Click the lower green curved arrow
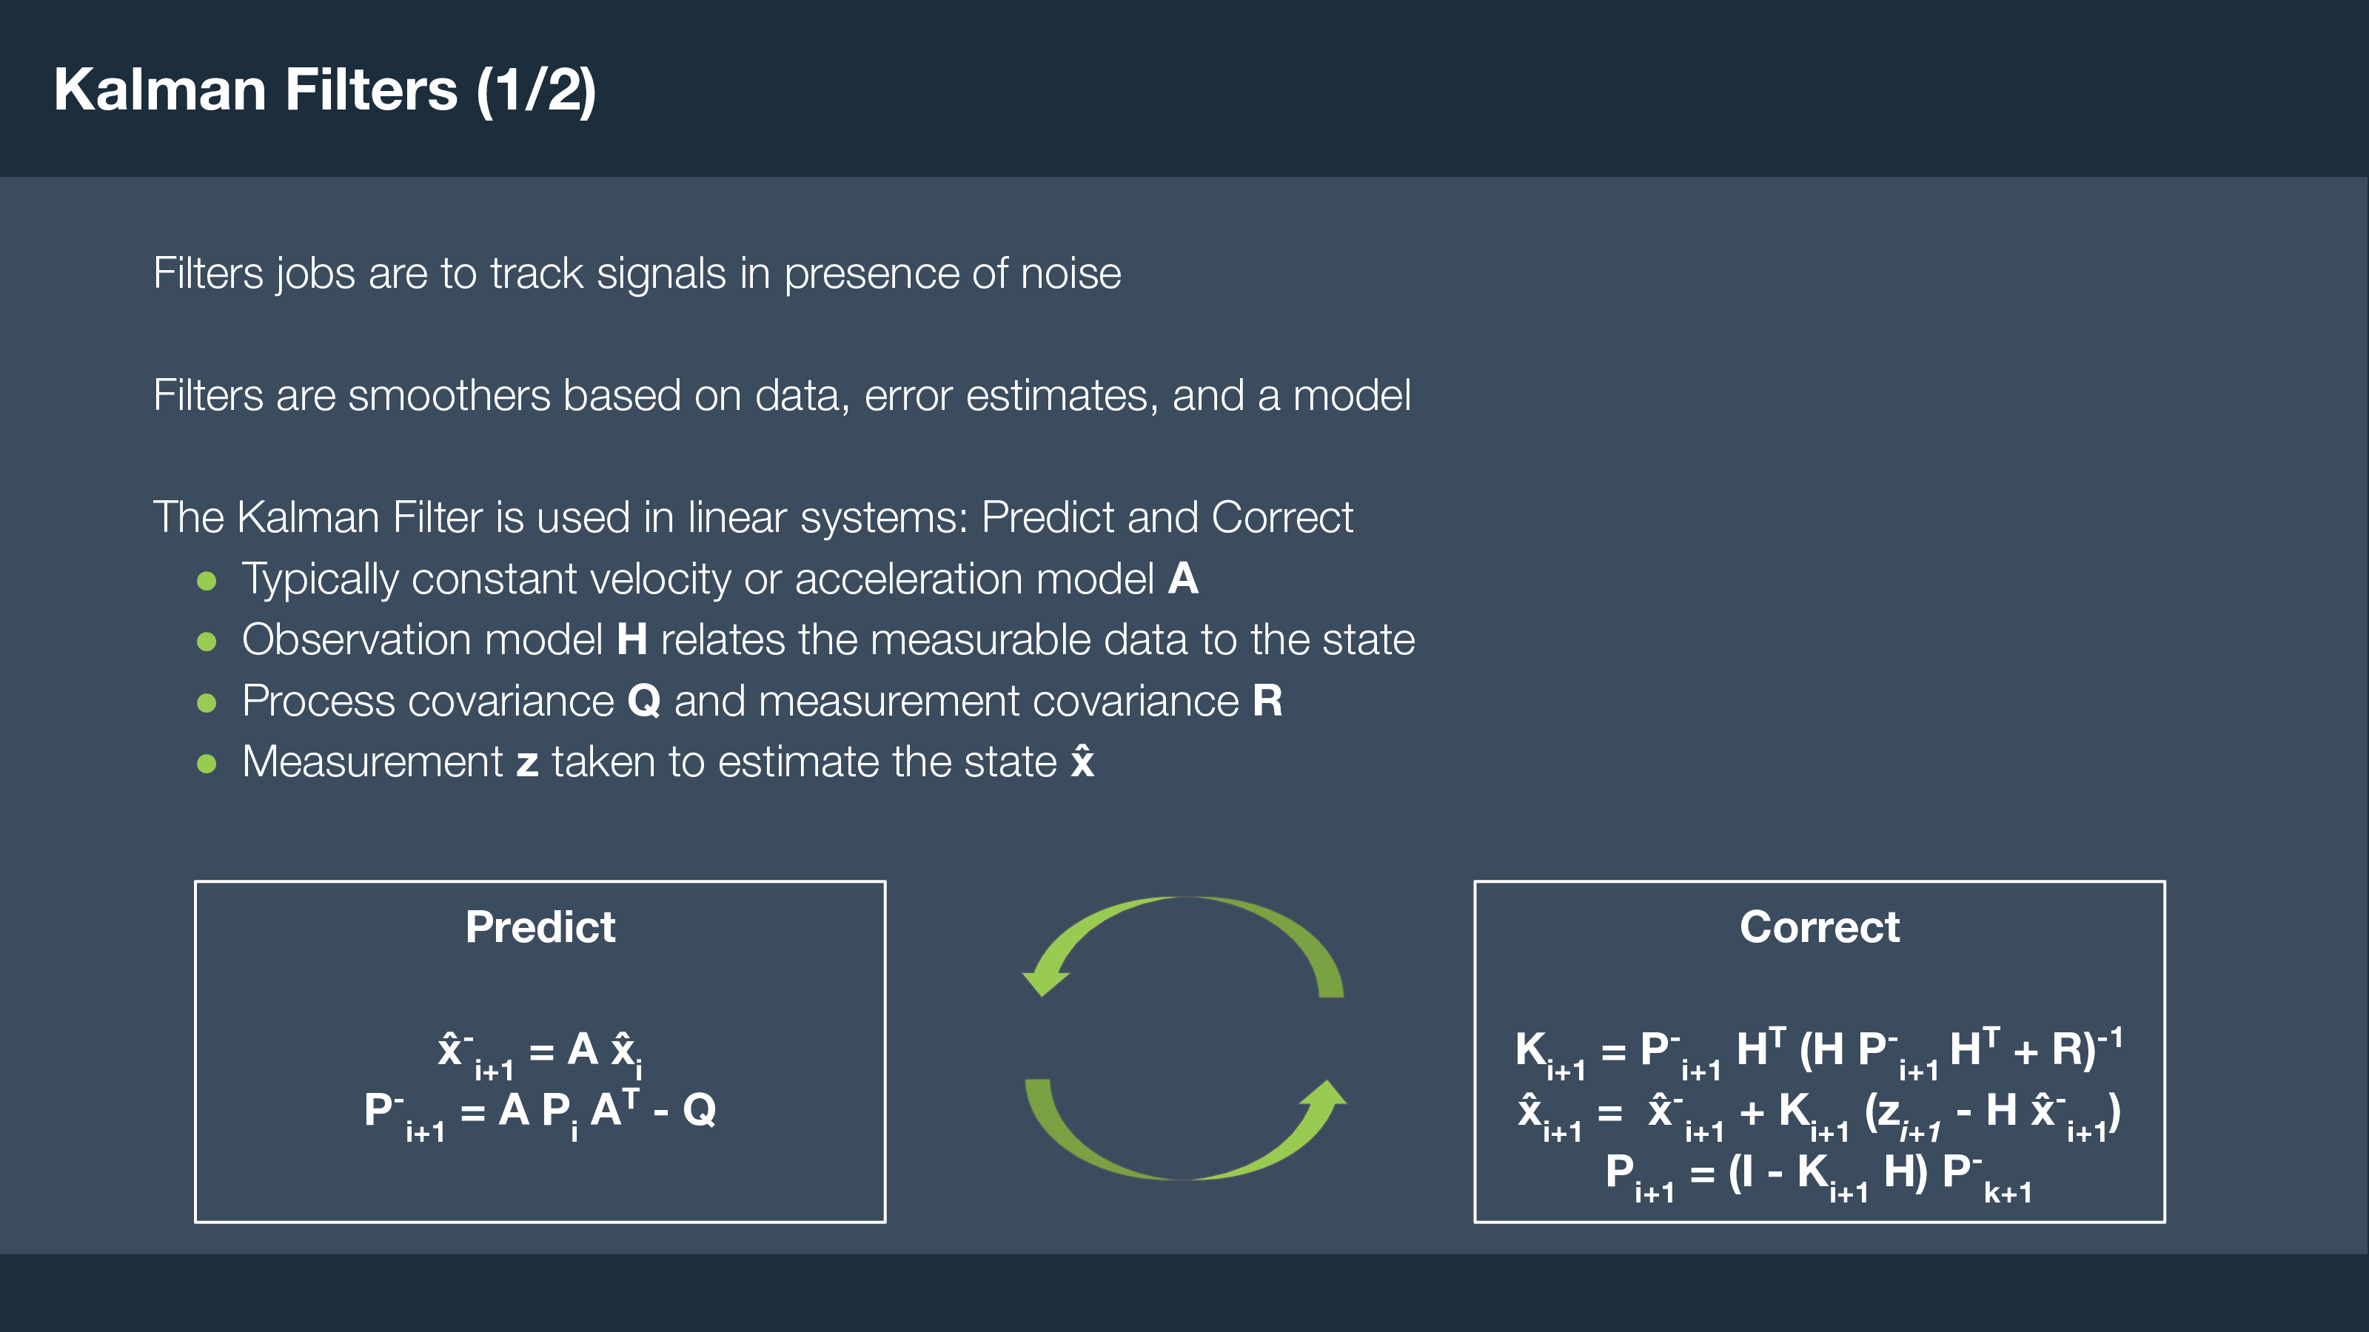 (x=1185, y=1128)
